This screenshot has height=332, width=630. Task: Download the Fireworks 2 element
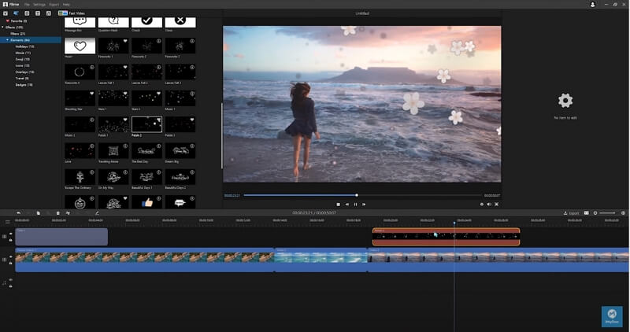(159, 41)
